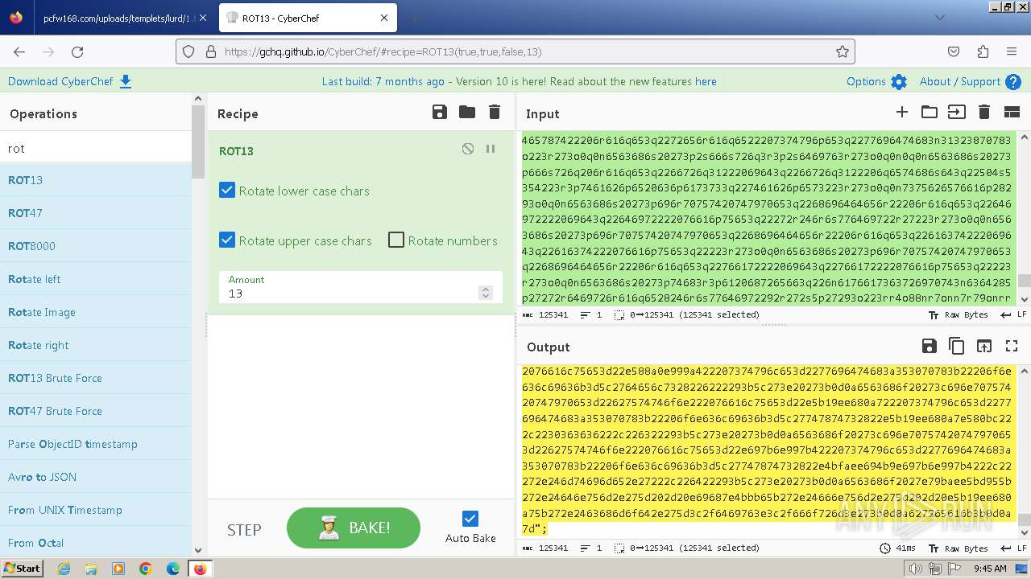The height and width of the screenshot is (579, 1031).
Task: Select From UNIX Timestamp operation
Action: (96, 510)
